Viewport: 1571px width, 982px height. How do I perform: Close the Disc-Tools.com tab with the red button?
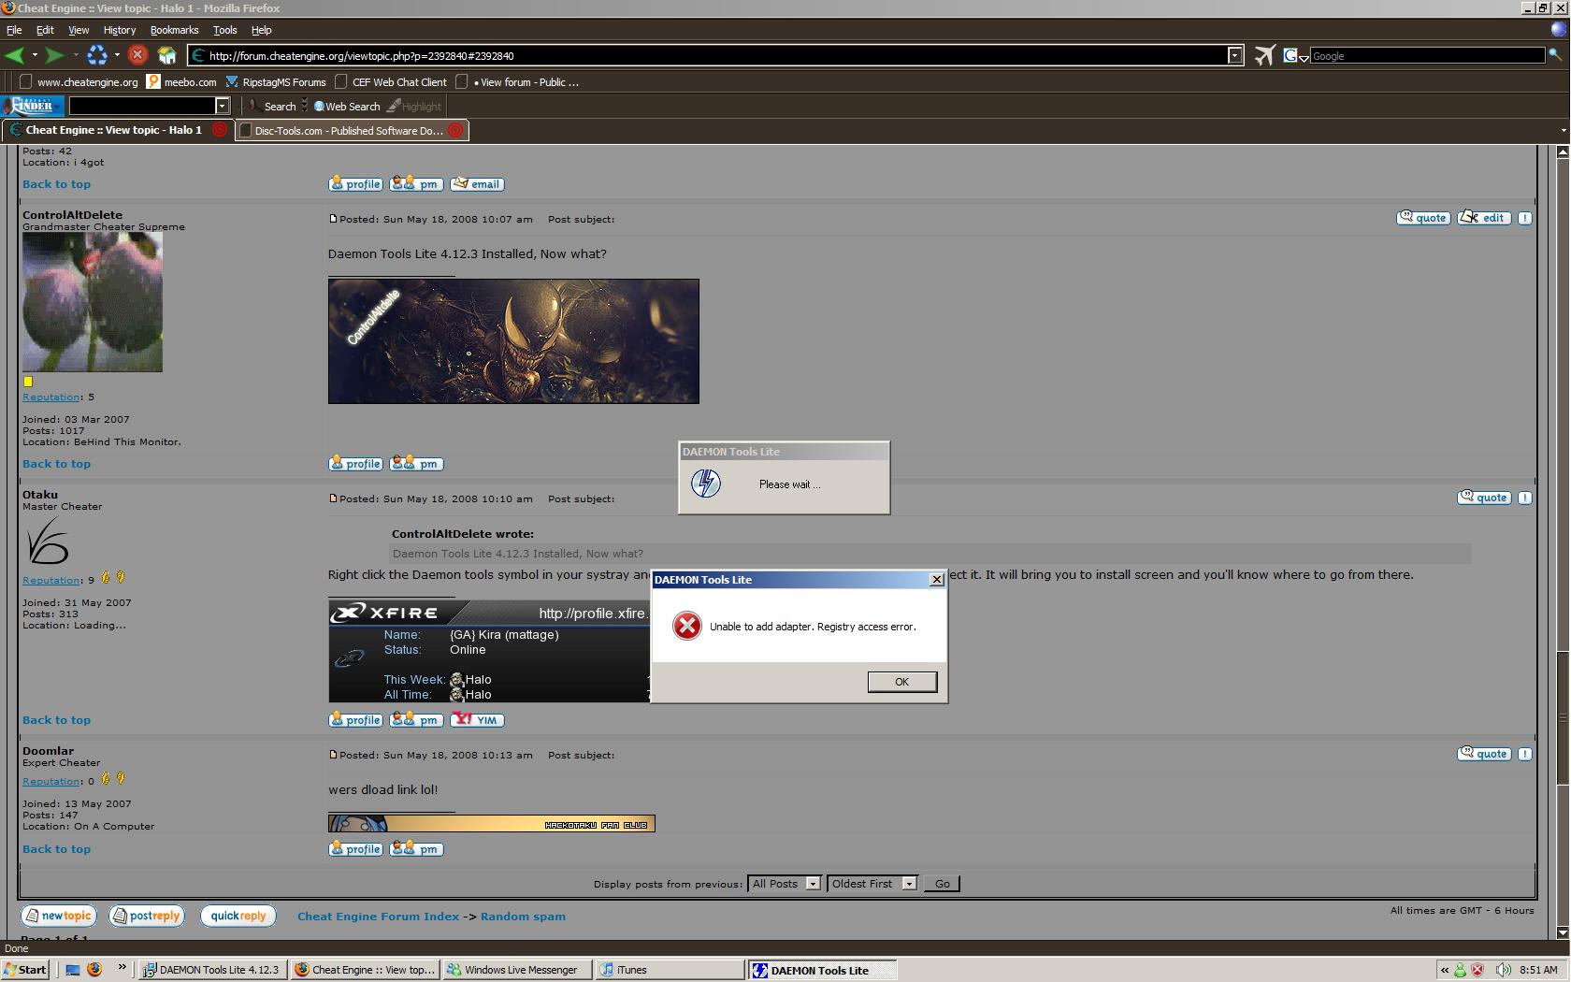(x=455, y=130)
